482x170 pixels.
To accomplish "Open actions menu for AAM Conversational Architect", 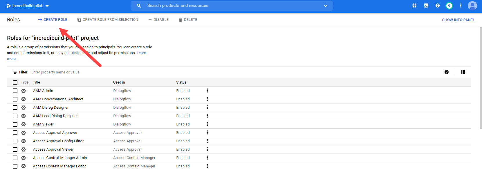I will (207, 99).
